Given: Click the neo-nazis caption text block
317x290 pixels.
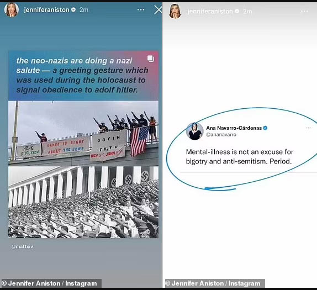Looking at the screenshot, I should pyautogui.click(x=82, y=75).
